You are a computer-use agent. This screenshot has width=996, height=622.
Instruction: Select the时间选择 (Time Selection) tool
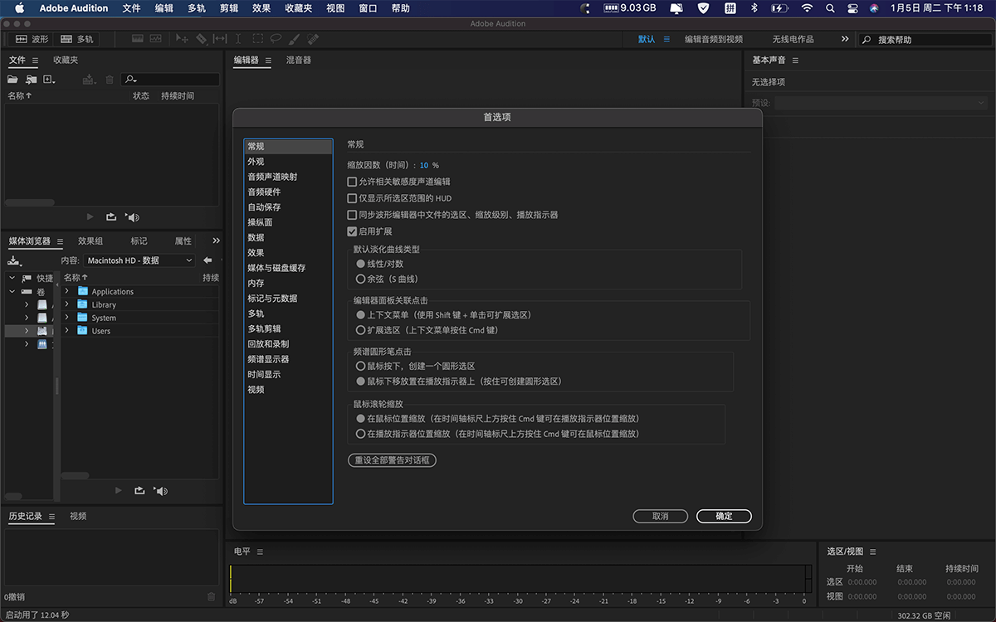238,38
